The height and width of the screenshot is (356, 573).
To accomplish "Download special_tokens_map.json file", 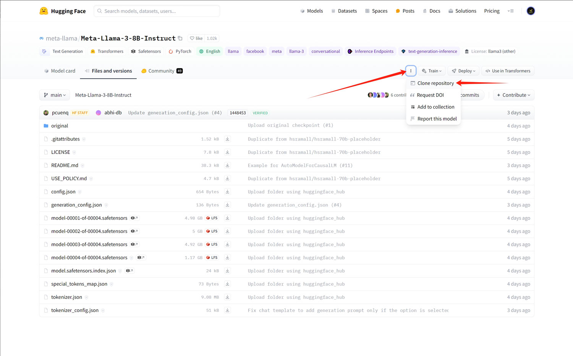I will coord(227,284).
